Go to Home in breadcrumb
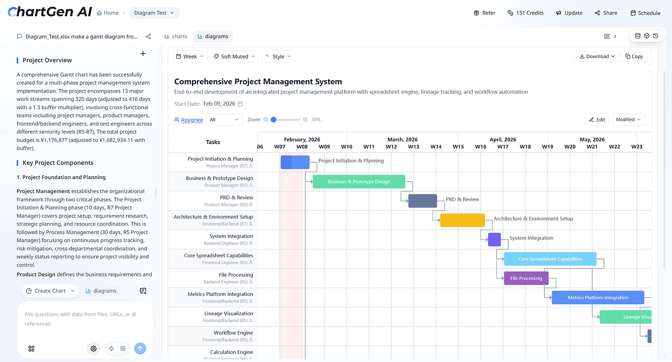 pyautogui.click(x=108, y=13)
